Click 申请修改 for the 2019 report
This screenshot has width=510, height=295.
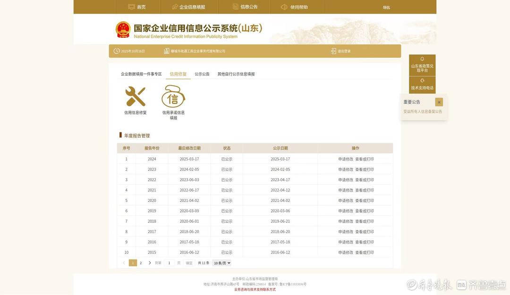tap(345, 211)
